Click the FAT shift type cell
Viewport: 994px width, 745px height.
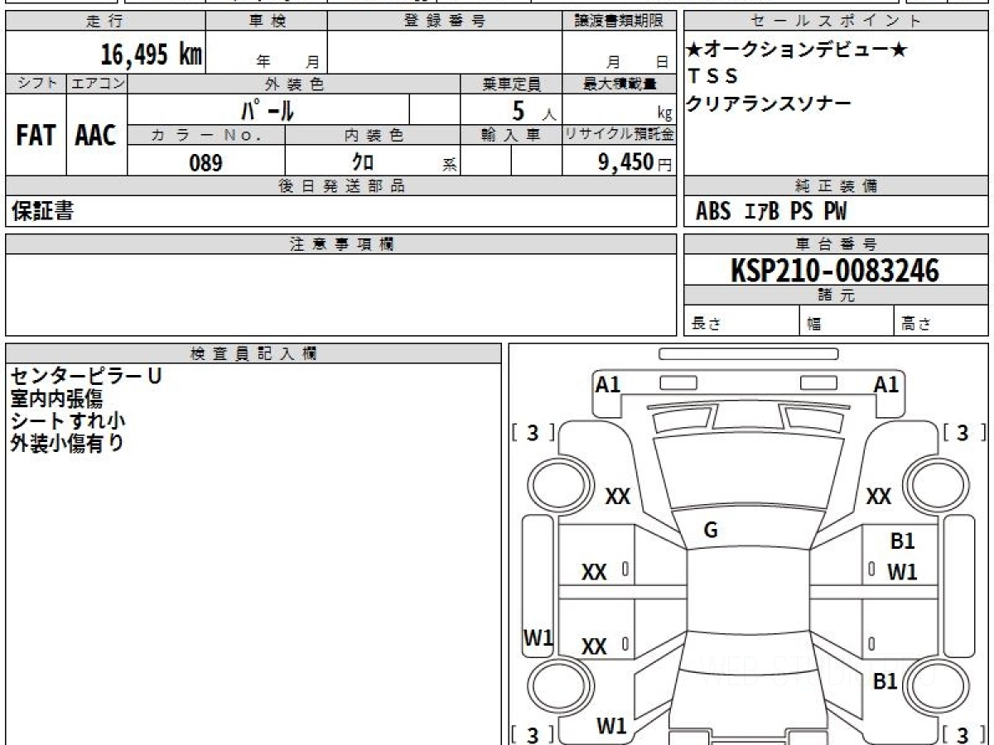[x=36, y=136]
